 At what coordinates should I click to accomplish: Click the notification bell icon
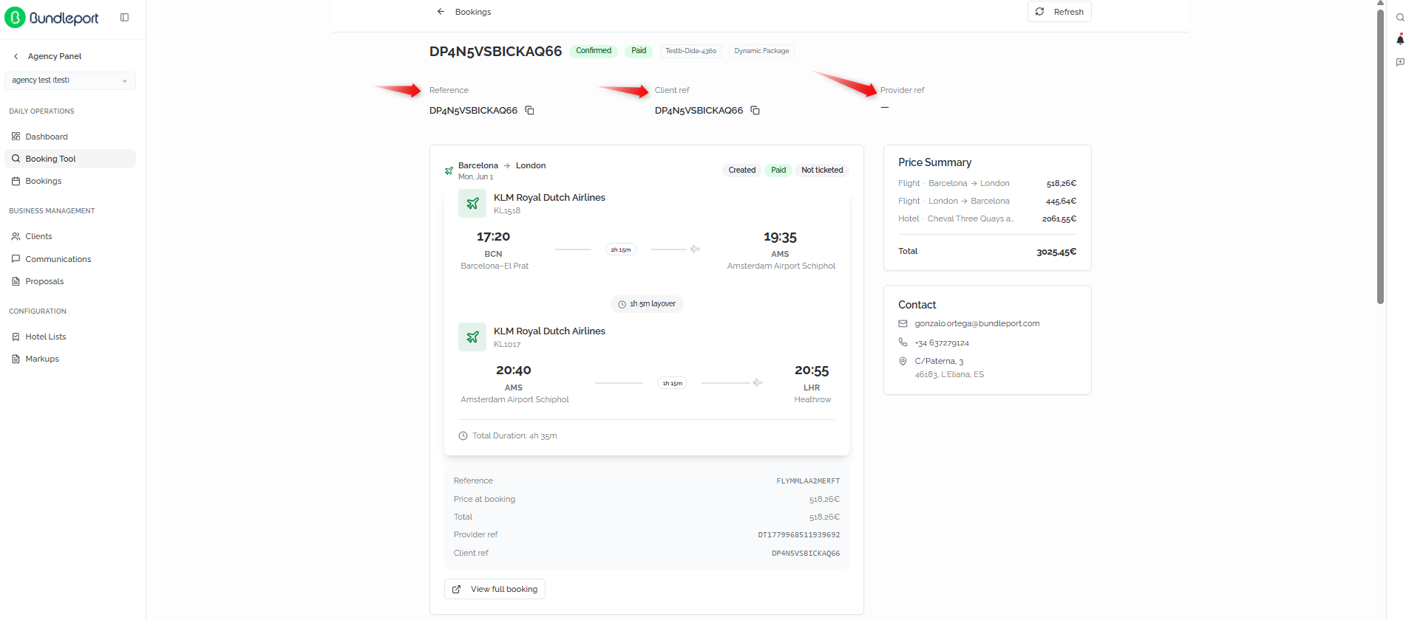(x=1399, y=40)
